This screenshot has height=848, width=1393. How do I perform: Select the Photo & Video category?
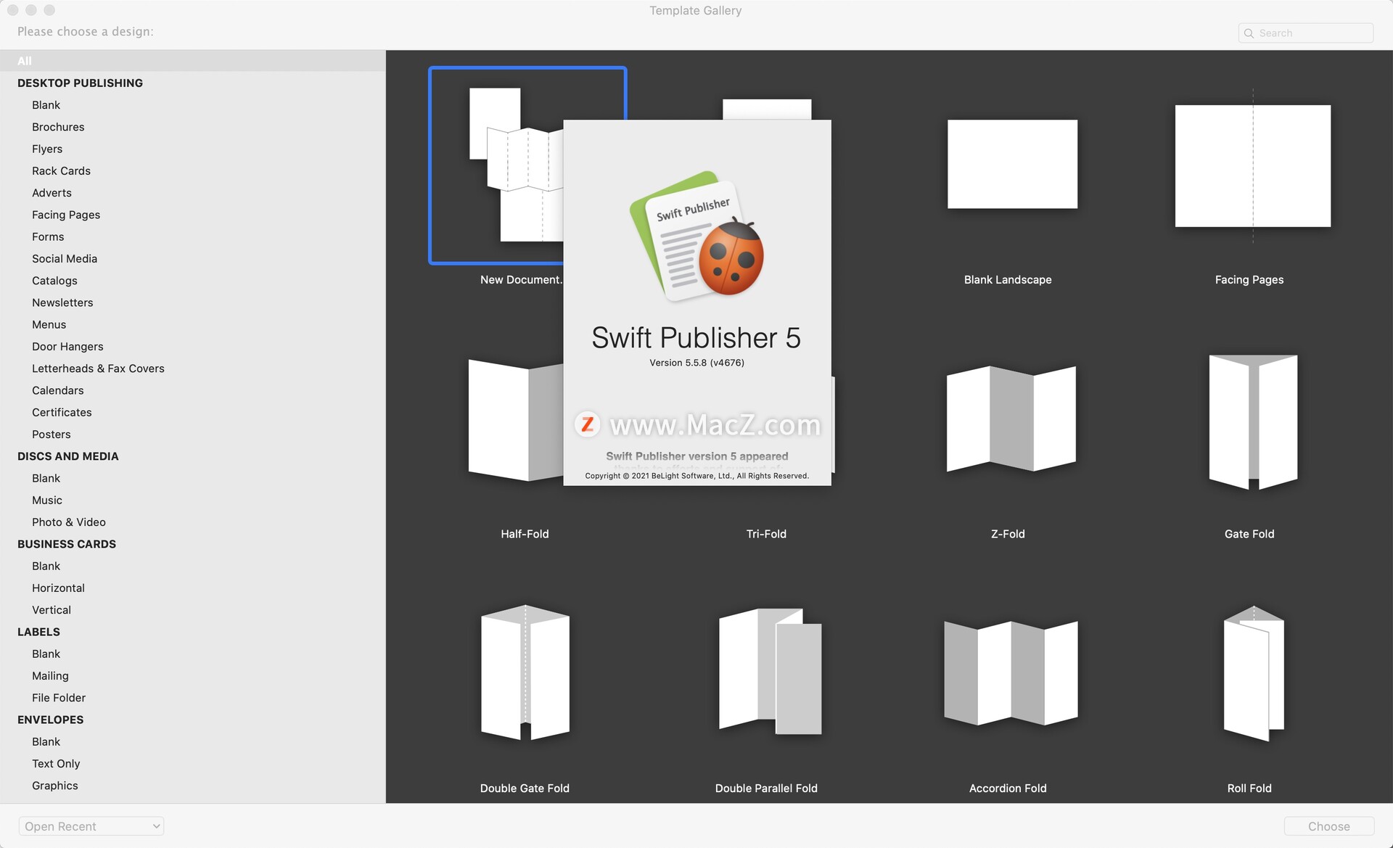point(68,522)
